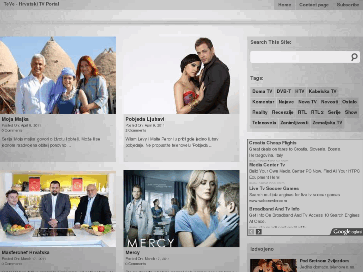This screenshot has width=363, height=272.
Task: Open 0 Comments under Mercy
Action: click(x=136, y=264)
